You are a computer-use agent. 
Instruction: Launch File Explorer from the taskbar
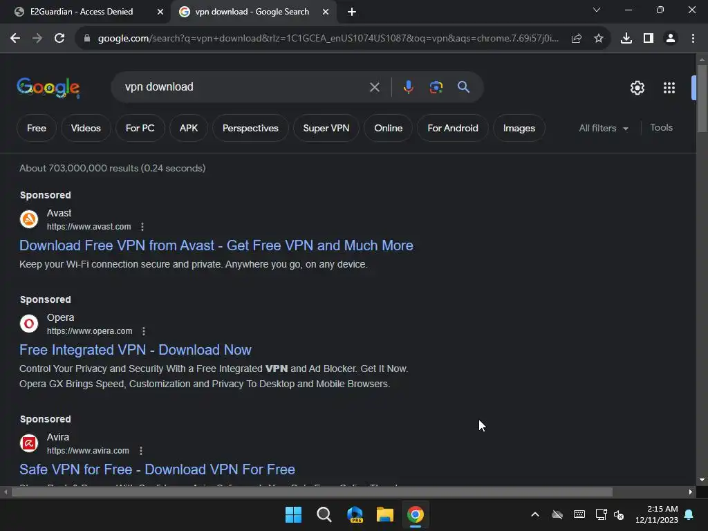click(x=384, y=514)
